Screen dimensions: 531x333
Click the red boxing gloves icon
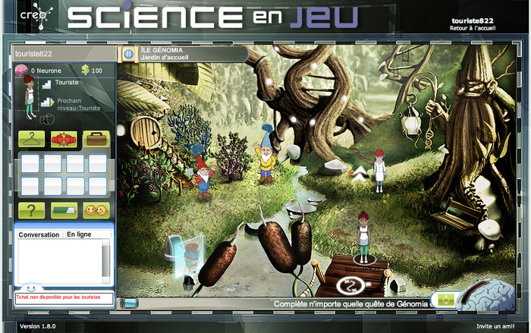pyautogui.click(x=64, y=139)
